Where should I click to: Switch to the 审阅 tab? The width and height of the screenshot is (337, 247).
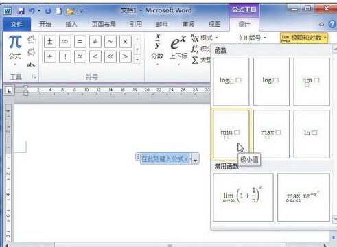(188, 24)
